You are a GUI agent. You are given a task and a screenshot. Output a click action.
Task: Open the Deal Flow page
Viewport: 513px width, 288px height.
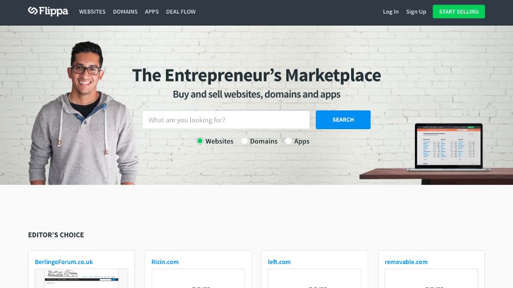pyautogui.click(x=181, y=12)
